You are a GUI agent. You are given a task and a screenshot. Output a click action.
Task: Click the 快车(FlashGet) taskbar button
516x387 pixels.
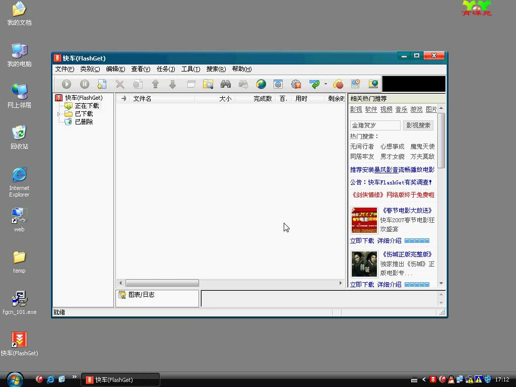click(120, 380)
